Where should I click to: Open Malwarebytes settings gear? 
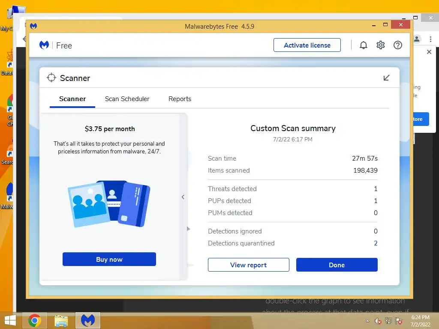(381, 45)
